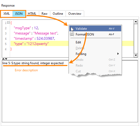Click the editor scrollbar down arrow
140x126 pixels.
click(x=136, y=55)
